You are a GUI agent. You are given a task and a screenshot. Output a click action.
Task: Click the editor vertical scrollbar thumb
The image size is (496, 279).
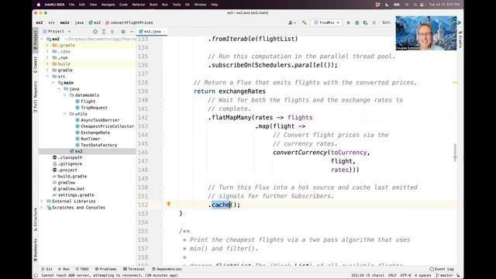point(455,152)
